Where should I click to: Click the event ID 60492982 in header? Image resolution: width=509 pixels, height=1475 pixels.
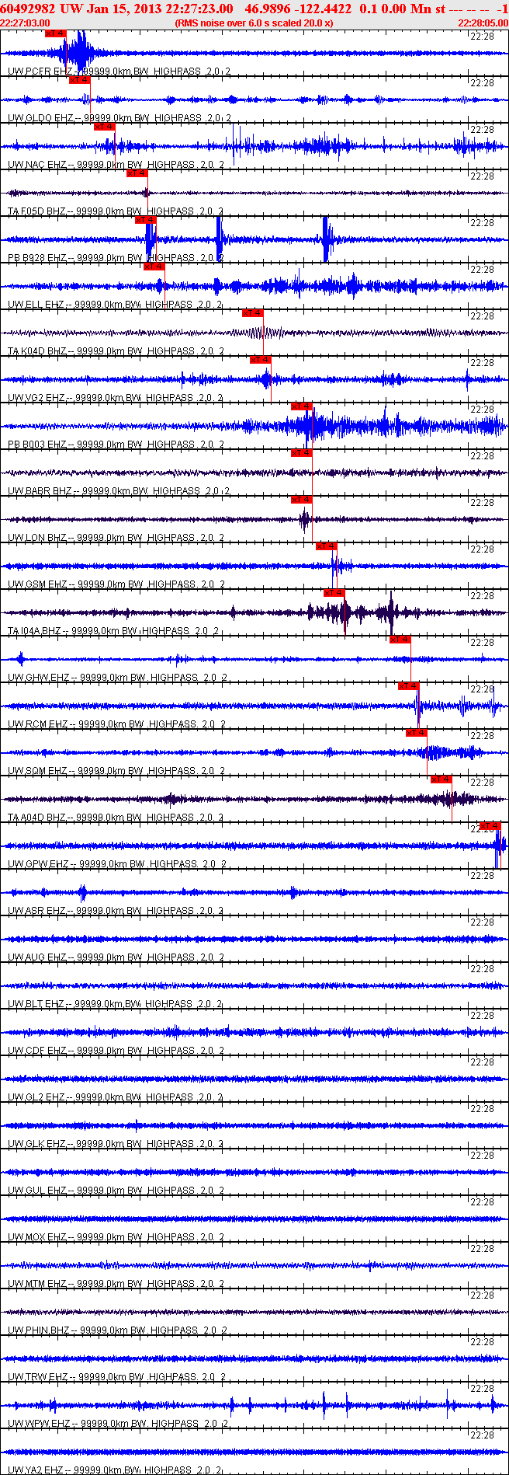(28, 9)
